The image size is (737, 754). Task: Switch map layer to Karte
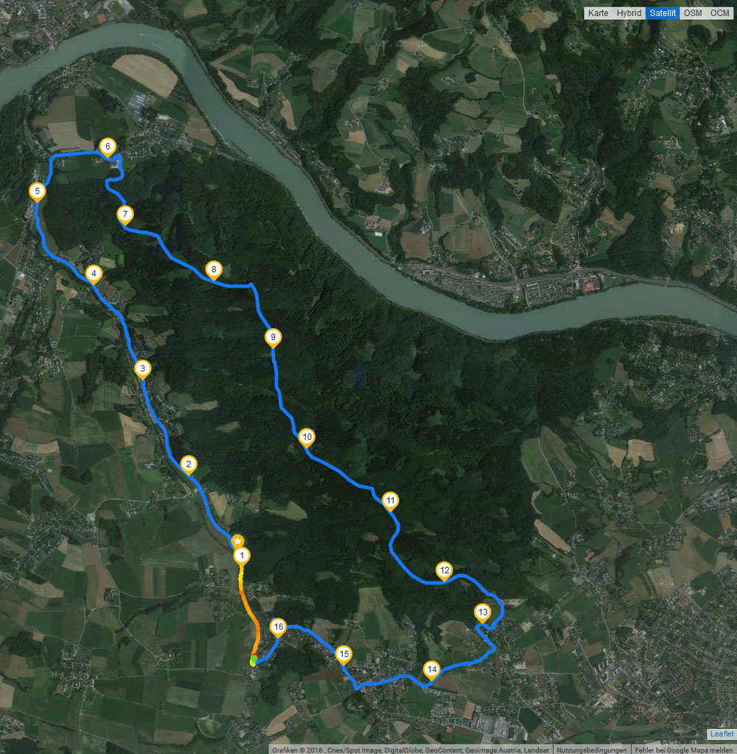pyautogui.click(x=598, y=13)
